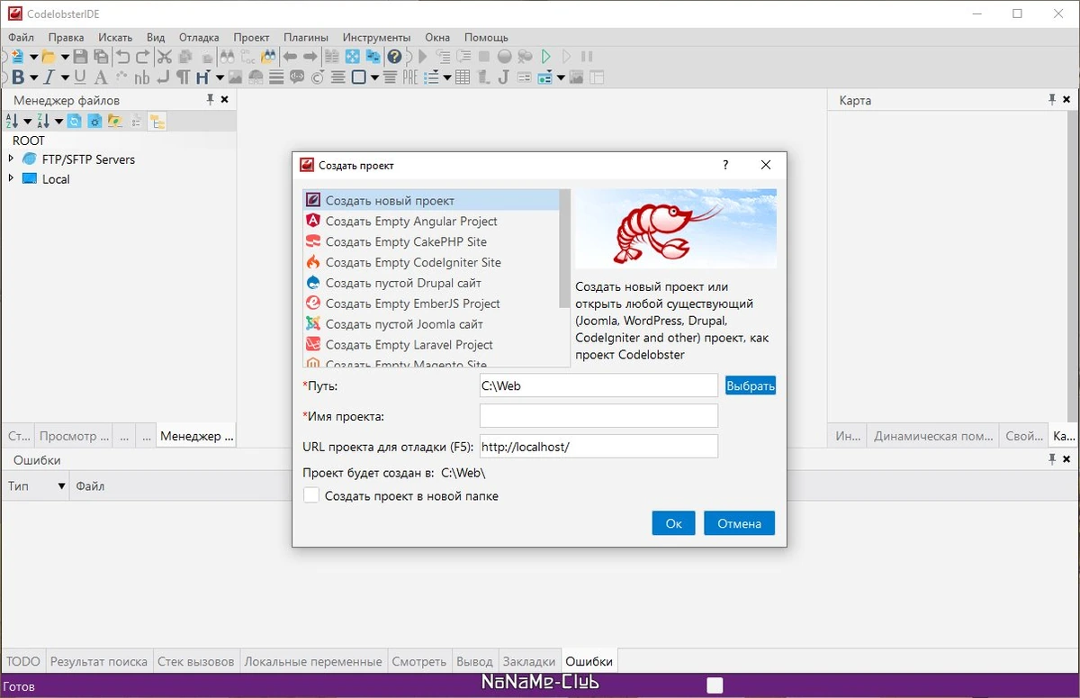Viewport: 1080px width, 698px height.
Task: Click into the Имя проекта field
Action: tap(598, 415)
